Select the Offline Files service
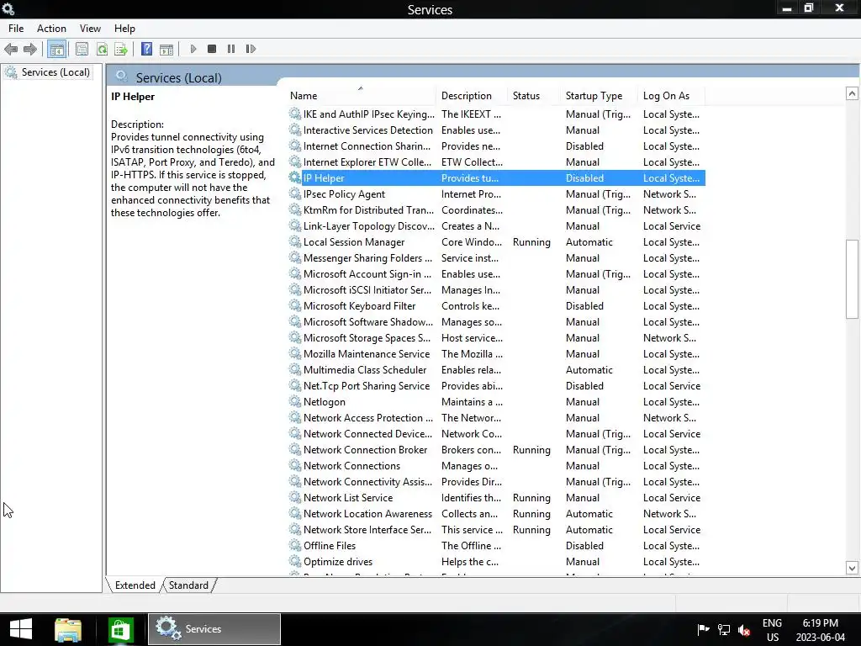 pos(496,545)
